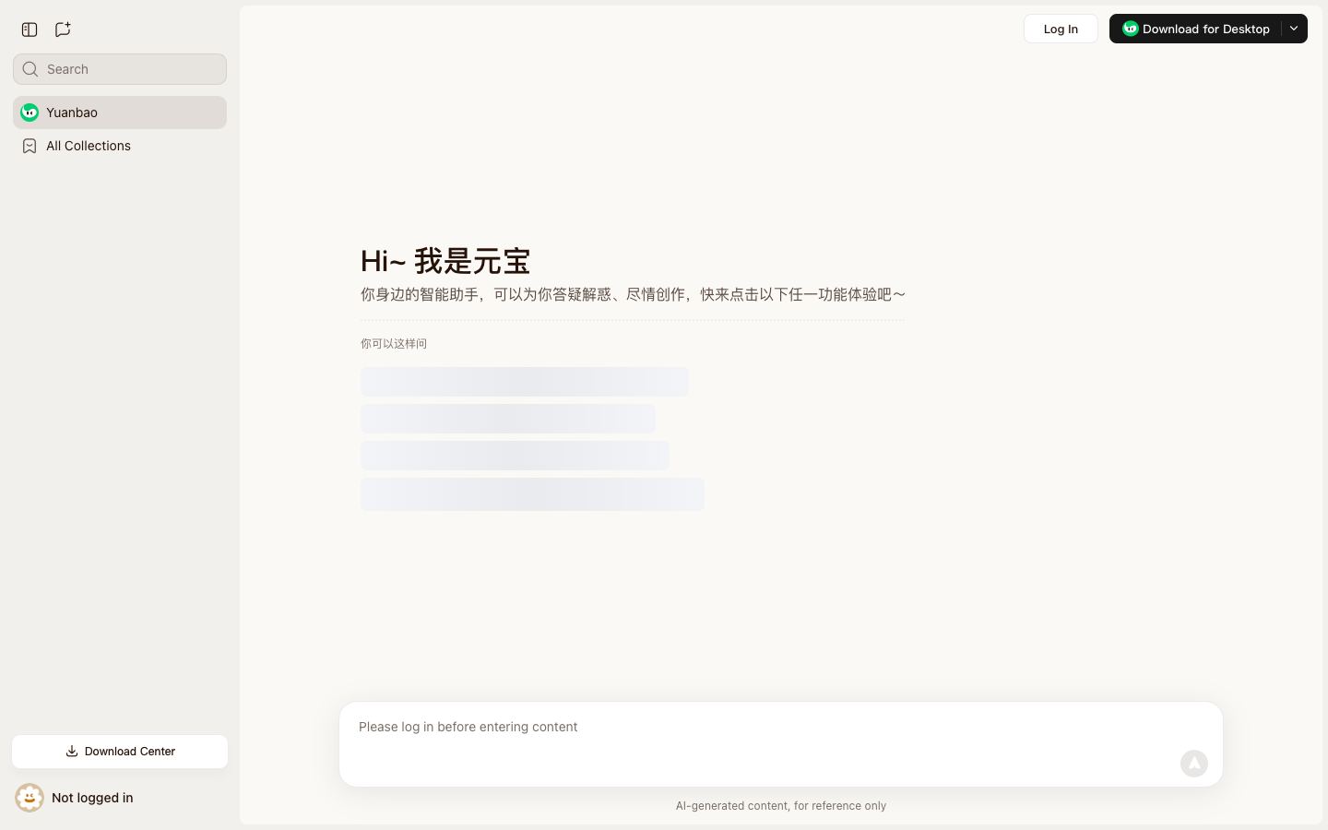This screenshot has height=830, width=1328.
Task: Click the download arrow icon in Download Center
Action: 72,752
